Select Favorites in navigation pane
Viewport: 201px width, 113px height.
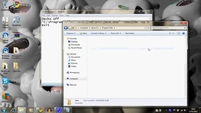(72, 38)
